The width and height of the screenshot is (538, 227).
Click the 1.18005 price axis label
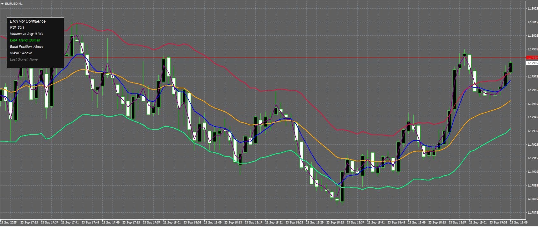click(533, 36)
